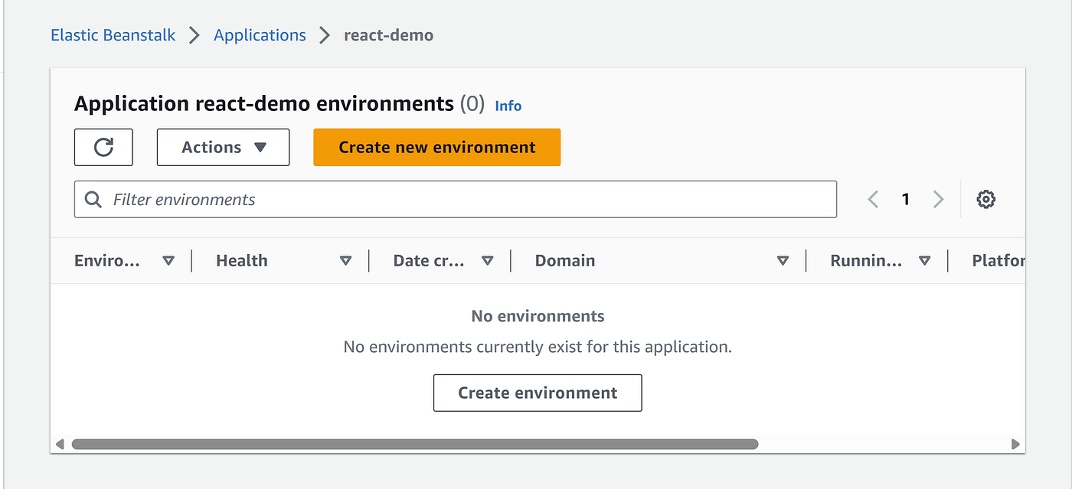Go to next page arrow
This screenshot has width=1072, height=489.
tap(938, 200)
